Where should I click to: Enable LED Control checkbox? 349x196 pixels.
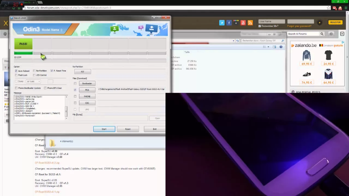tap(34, 75)
